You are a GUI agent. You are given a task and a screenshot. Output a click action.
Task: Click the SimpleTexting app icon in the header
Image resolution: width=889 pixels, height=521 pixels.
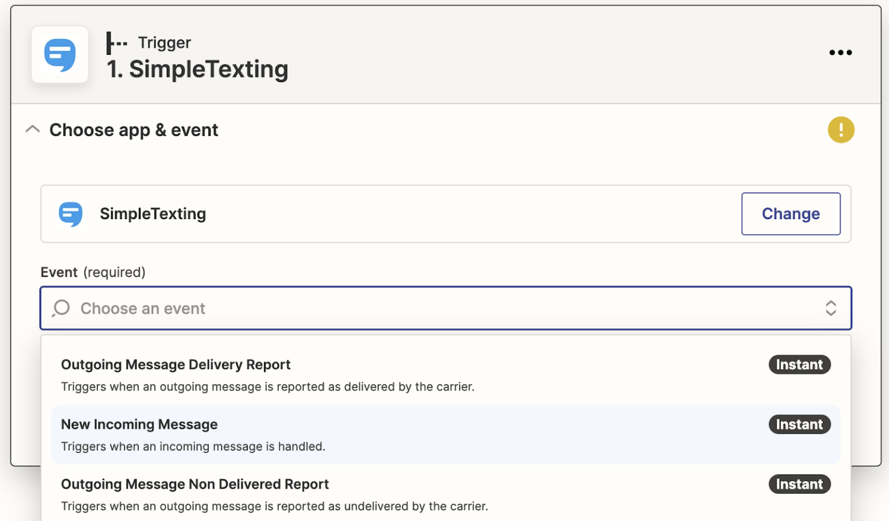coord(60,54)
